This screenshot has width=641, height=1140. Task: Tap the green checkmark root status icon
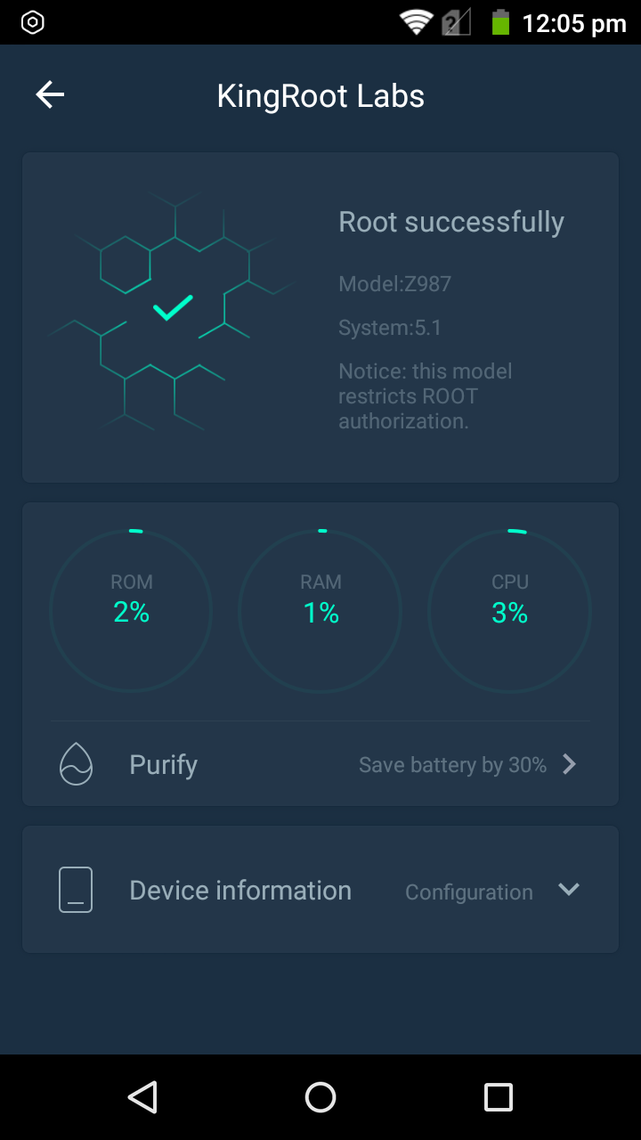(x=173, y=308)
